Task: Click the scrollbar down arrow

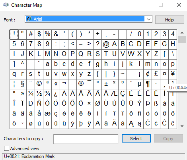Action: tap(182, 125)
